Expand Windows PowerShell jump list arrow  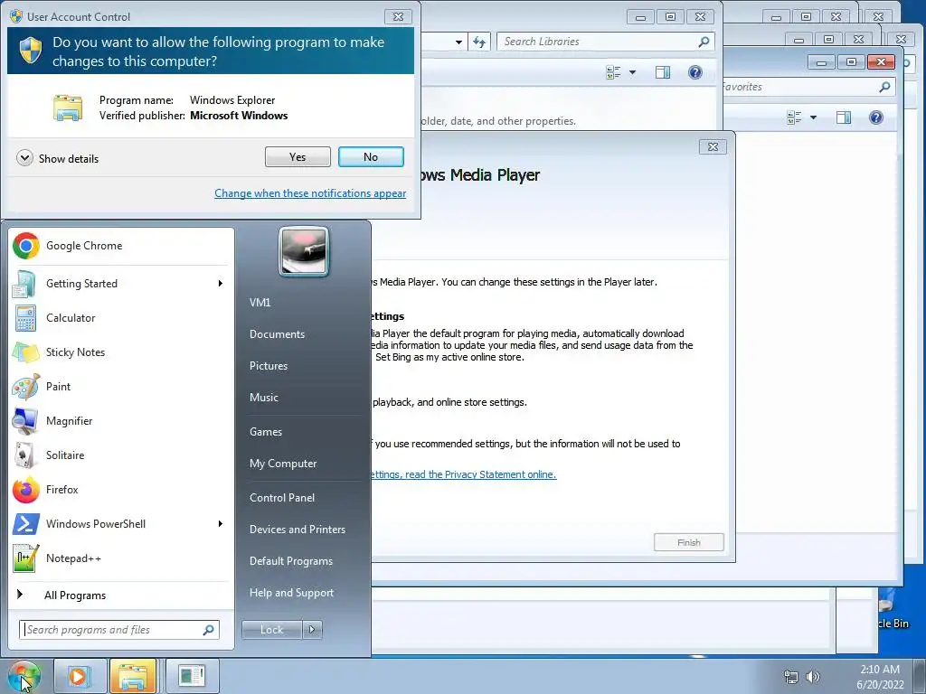(221, 523)
